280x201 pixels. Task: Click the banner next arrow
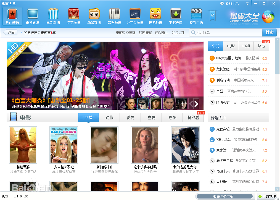(x=196, y=104)
